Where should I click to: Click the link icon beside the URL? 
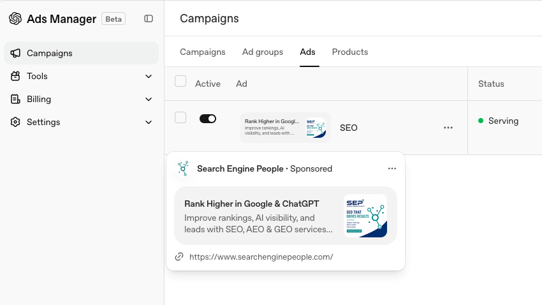[179, 257]
